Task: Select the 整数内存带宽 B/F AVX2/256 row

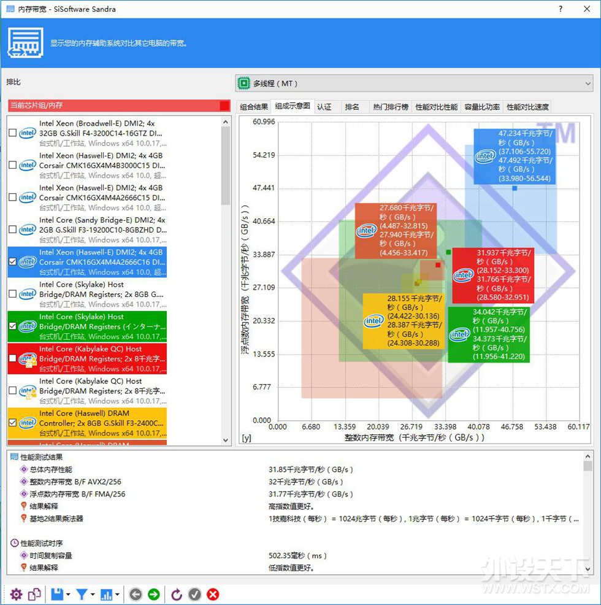Action: click(x=75, y=482)
